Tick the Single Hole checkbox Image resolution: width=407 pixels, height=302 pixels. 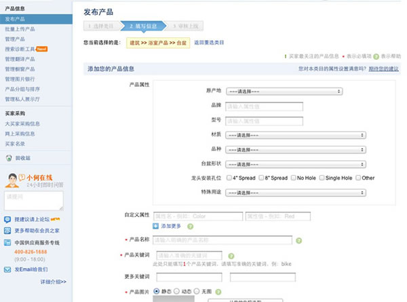click(320, 178)
